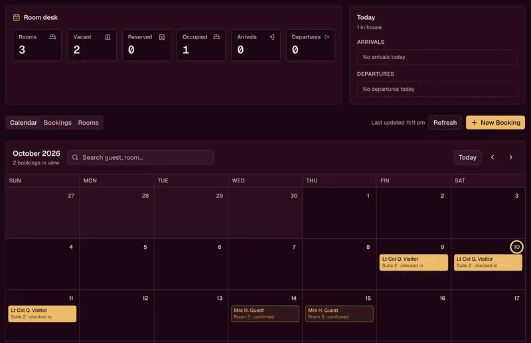Viewport: 531px width, 343px height.
Task: Select day 16 Friday cell
Action: (x=414, y=315)
